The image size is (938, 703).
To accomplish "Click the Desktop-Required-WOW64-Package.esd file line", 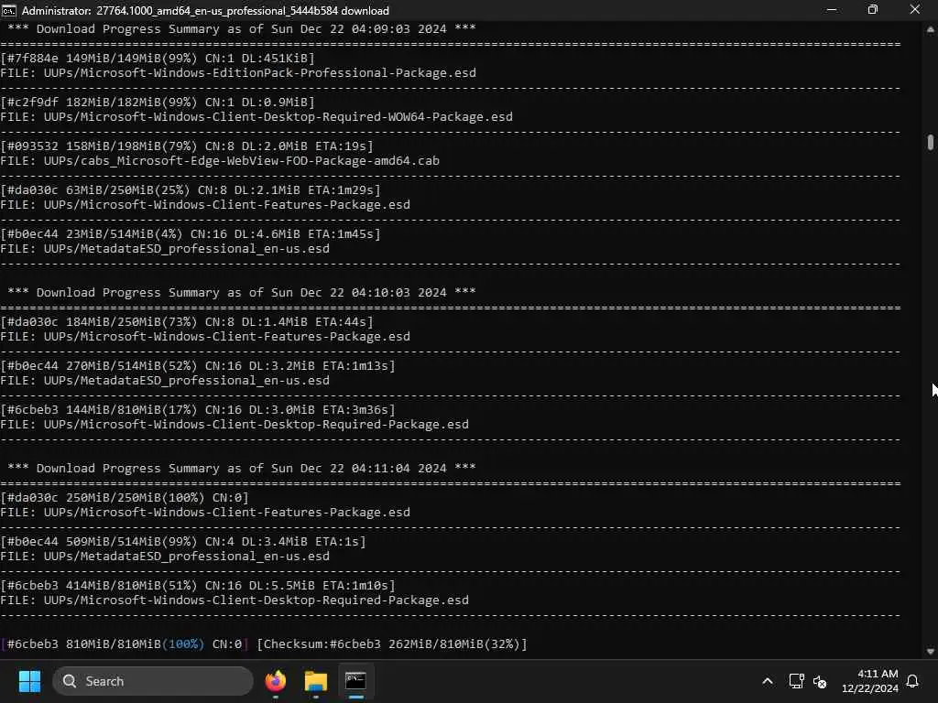I will (x=256, y=116).
